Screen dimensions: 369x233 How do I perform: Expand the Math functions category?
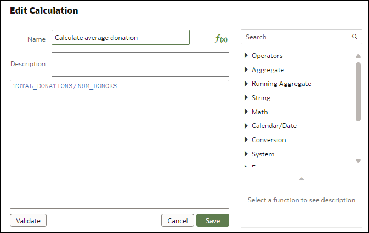pos(246,112)
